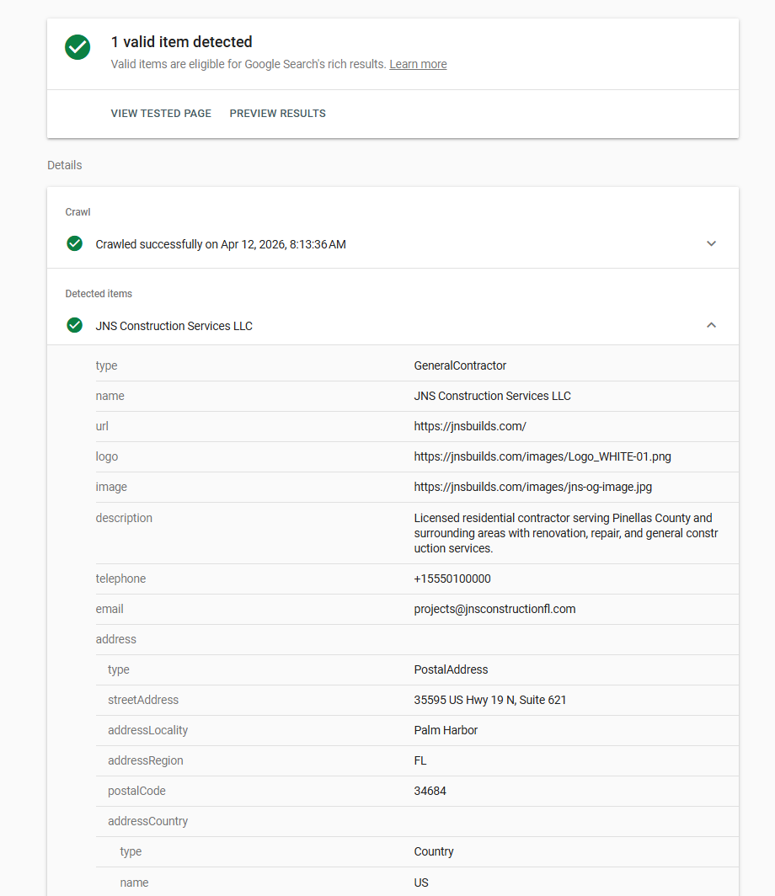
Task: Click the Details section heading
Action: click(64, 165)
